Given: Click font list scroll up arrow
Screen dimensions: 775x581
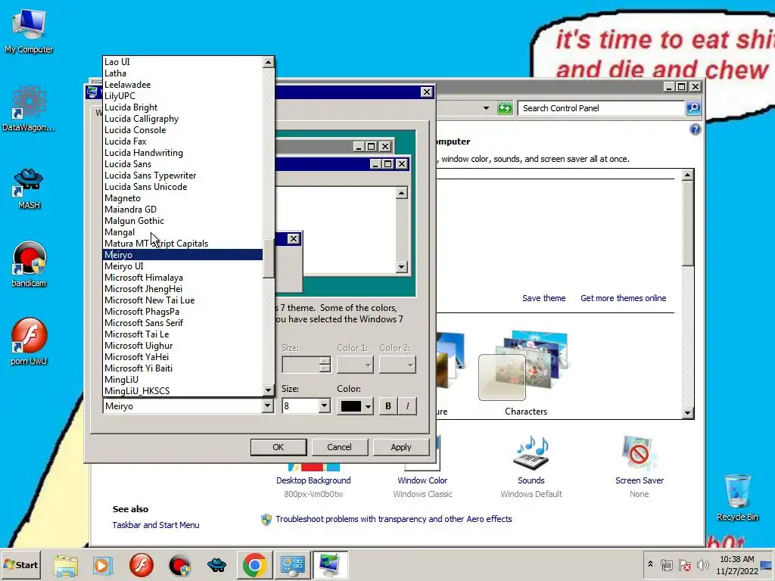Looking at the screenshot, I should tap(269, 62).
